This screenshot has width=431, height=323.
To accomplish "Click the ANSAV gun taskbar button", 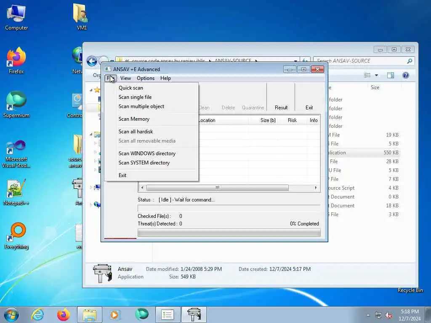I will (x=194, y=315).
